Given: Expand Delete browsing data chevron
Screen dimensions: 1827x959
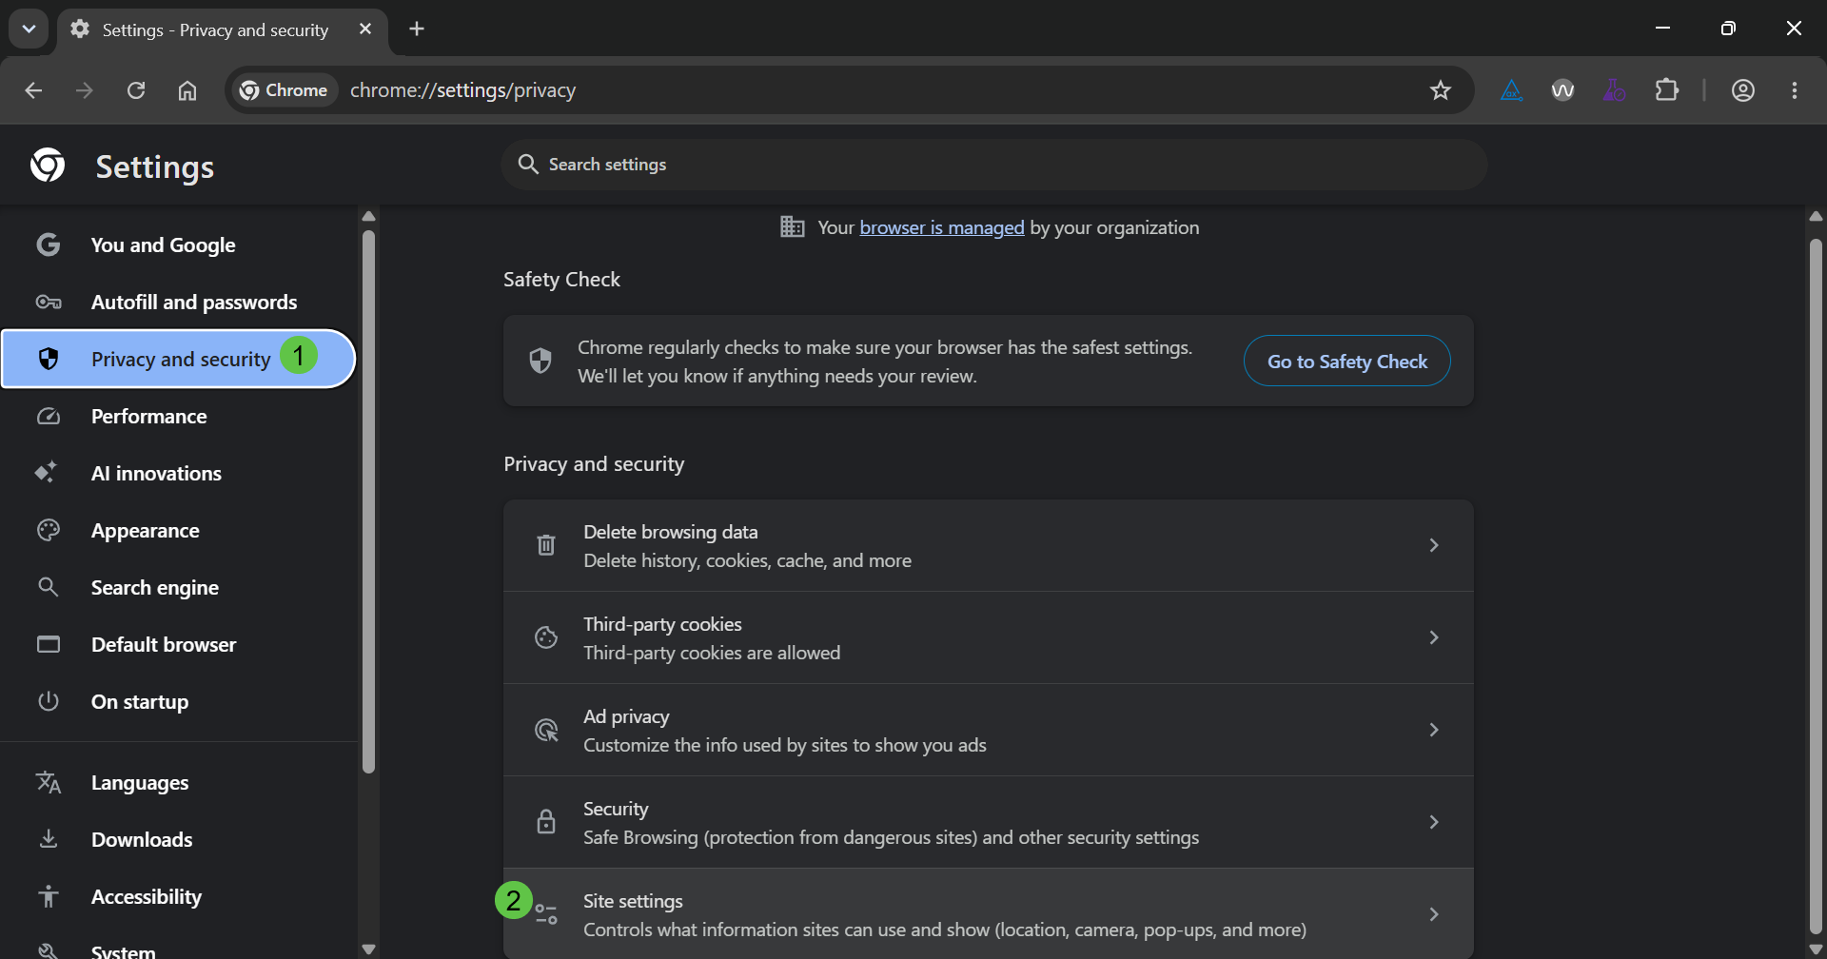Looking at the screenshot, I should [x=1434, y=545].
